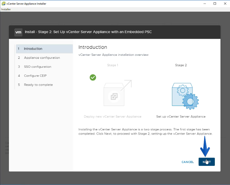Click the NEXT button
The width and height of the screenshot is (230, 185).
[x=206, y=162]
